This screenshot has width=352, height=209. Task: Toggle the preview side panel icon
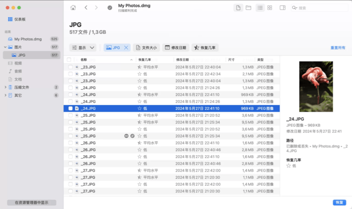(282, 8)
